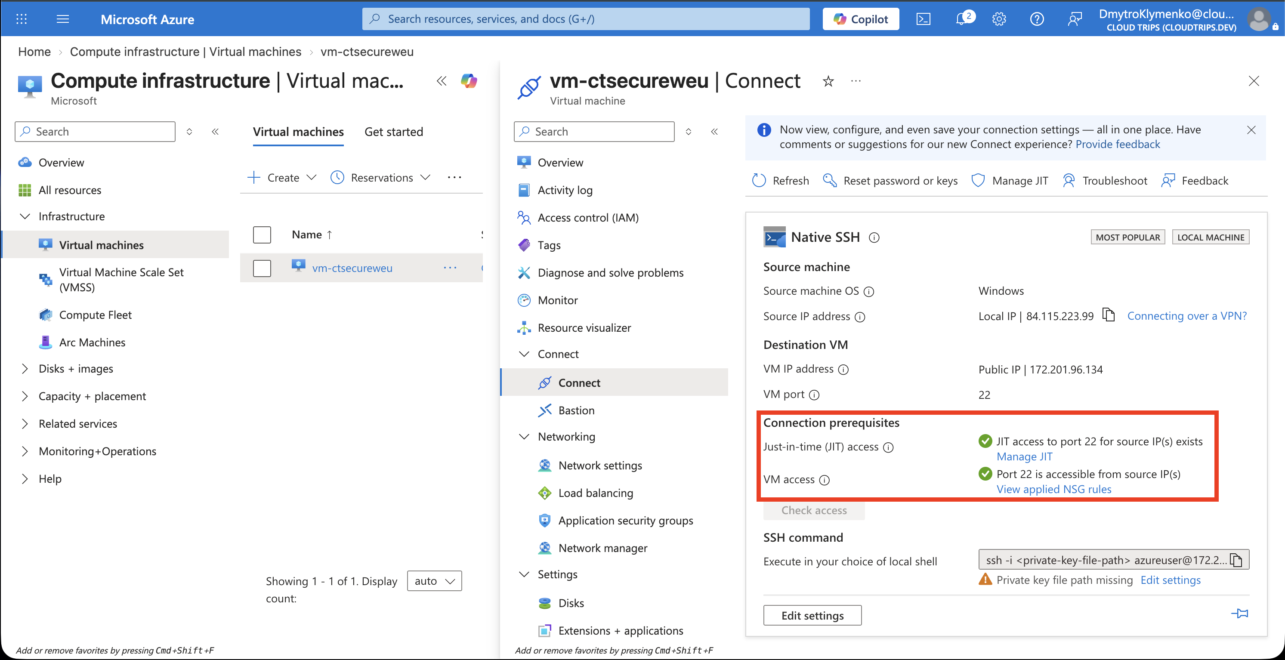Click the account avatar picture
This screenshot has height=660, width=1285.
pyautogui.click(x=1259, y=20)
